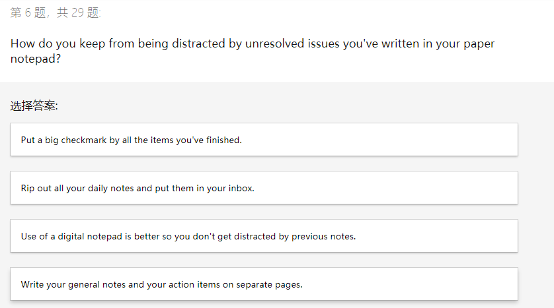The image size is (554, 308).
Task: Click the word 'paper' in the question heading
Action: (x=478, y=44)
